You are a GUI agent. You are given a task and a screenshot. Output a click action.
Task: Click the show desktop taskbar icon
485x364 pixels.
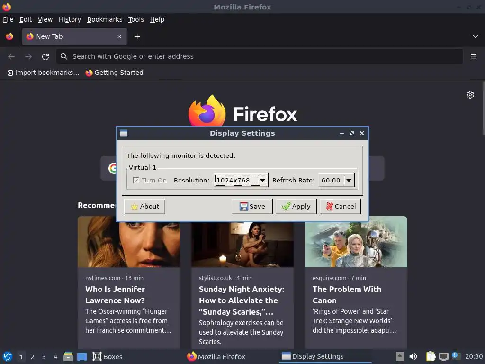pyautogui.click(x=82, y=357)
